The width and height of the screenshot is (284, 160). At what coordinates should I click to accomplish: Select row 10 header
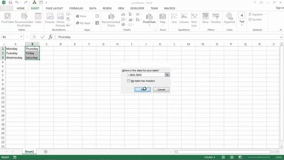3,89
